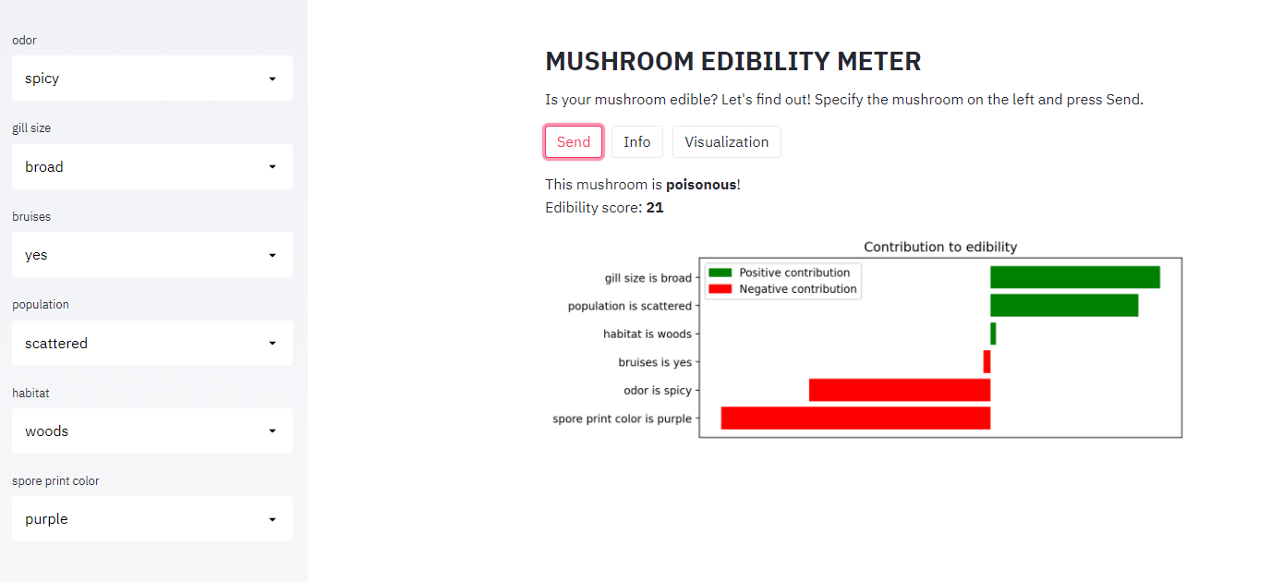Click the green gill size is broad bar
Screen dimensions: 1271x582
click(x=1075, y=277)
